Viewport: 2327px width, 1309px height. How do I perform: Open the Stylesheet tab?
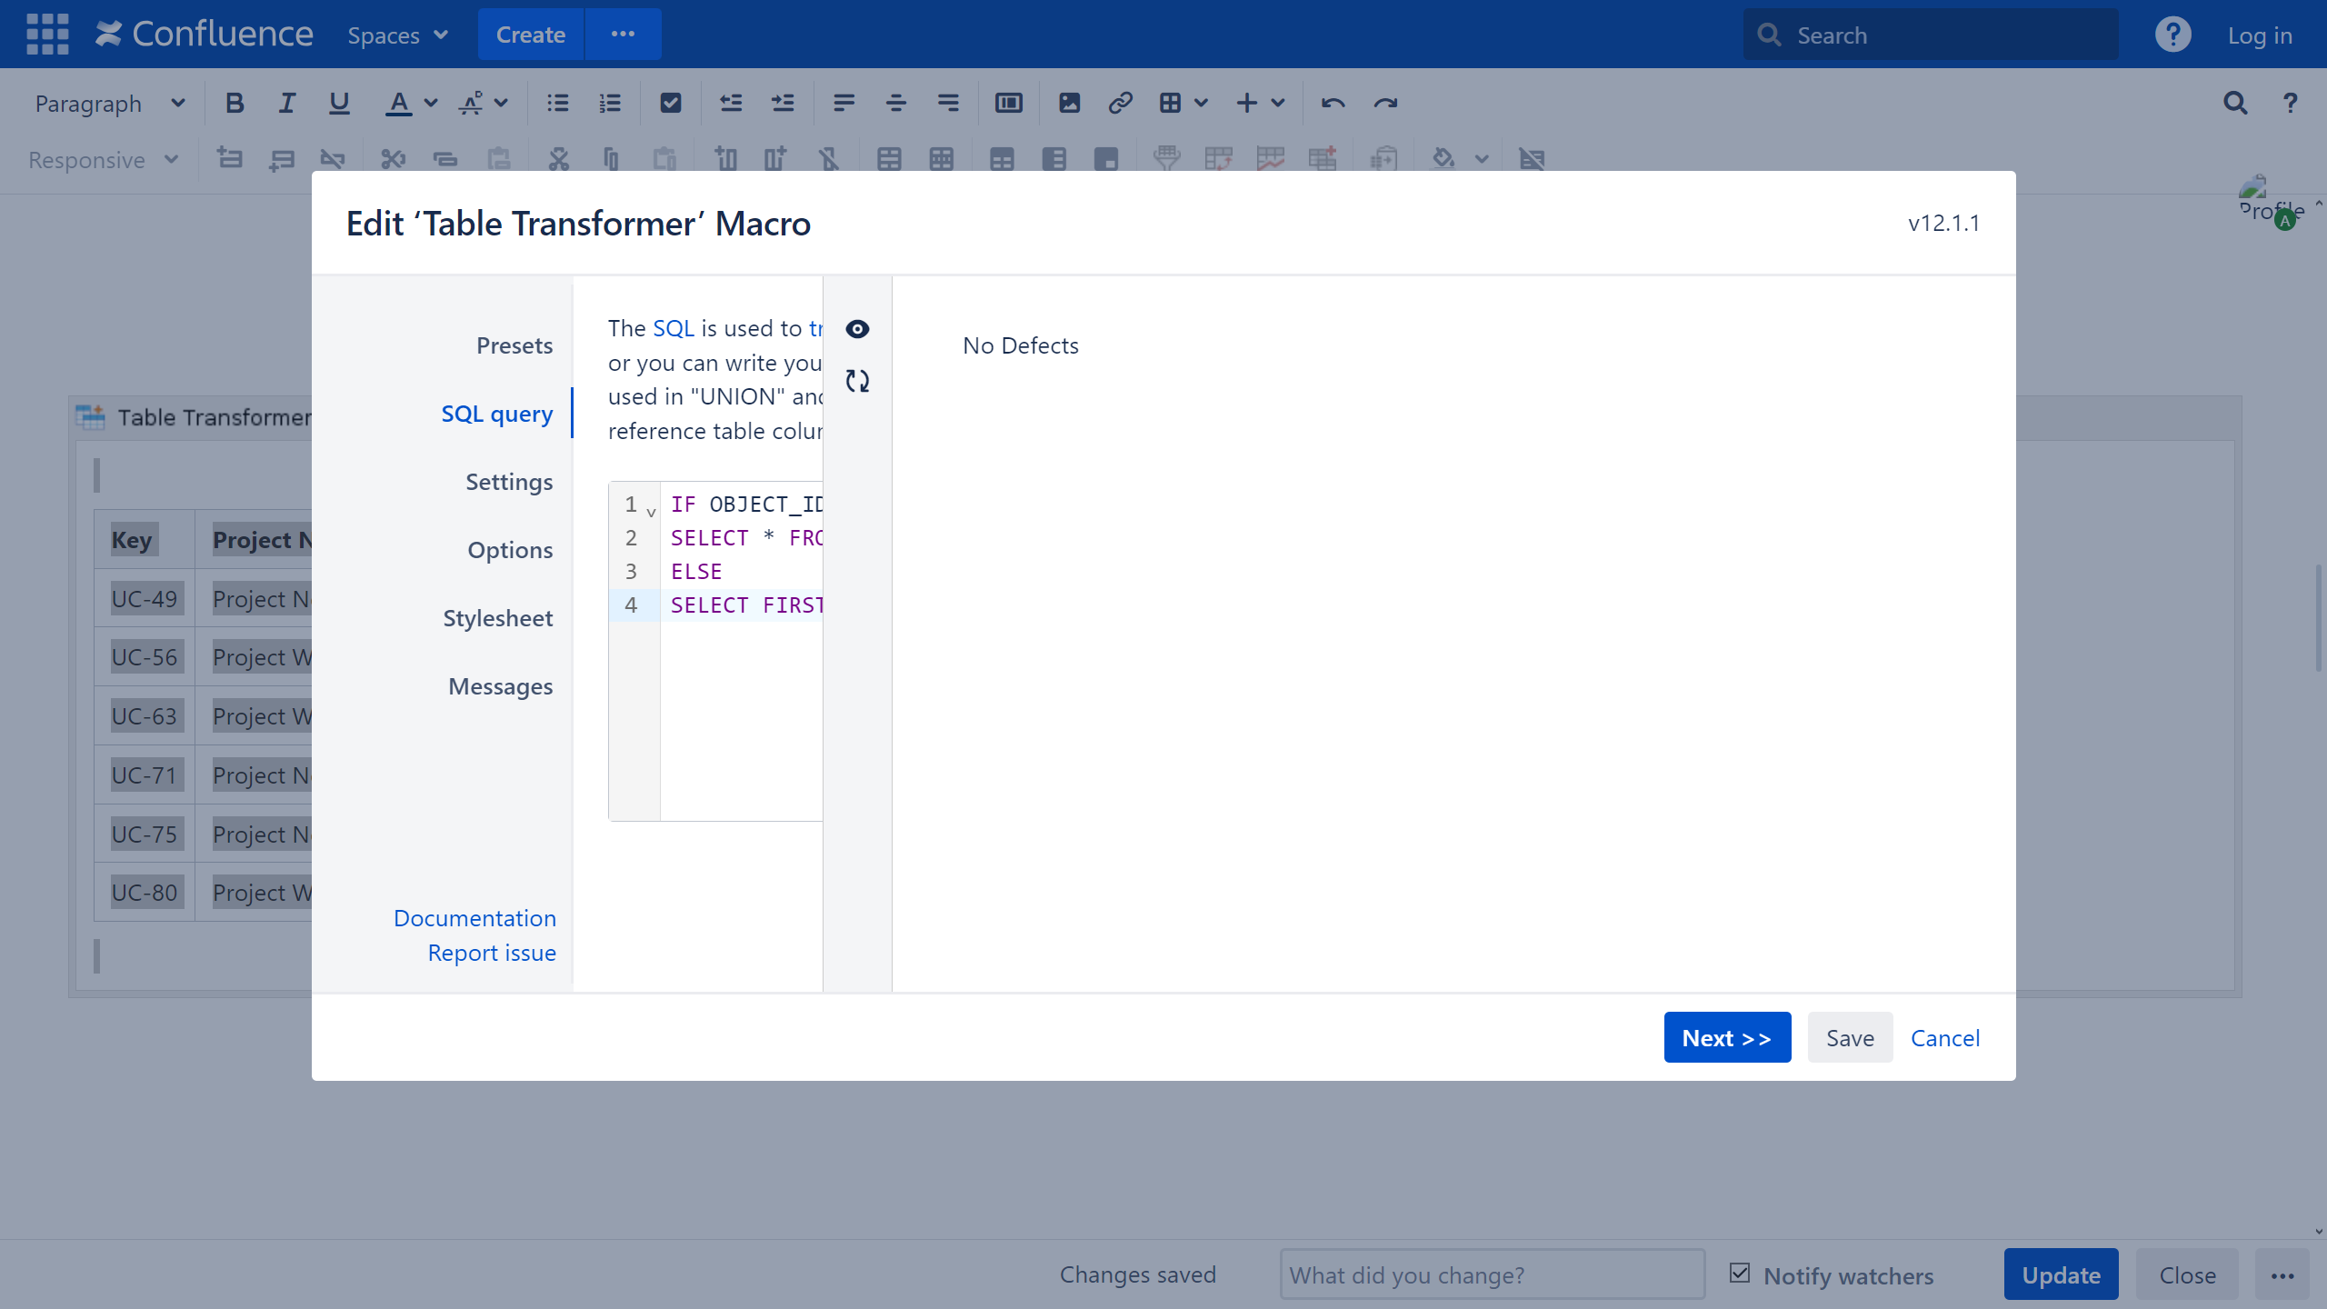(x=497, y=618)
